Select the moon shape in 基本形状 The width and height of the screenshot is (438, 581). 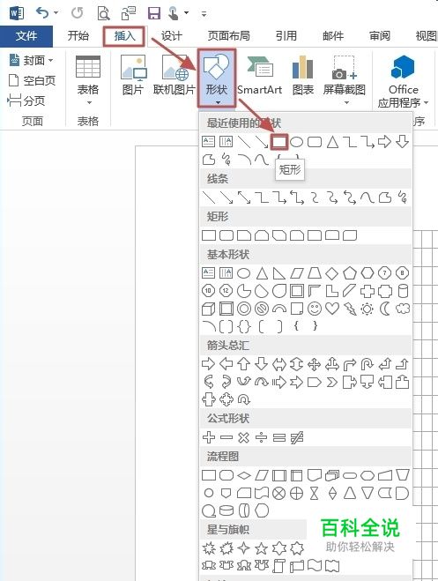pyautogui.click(x=385, y=309)
